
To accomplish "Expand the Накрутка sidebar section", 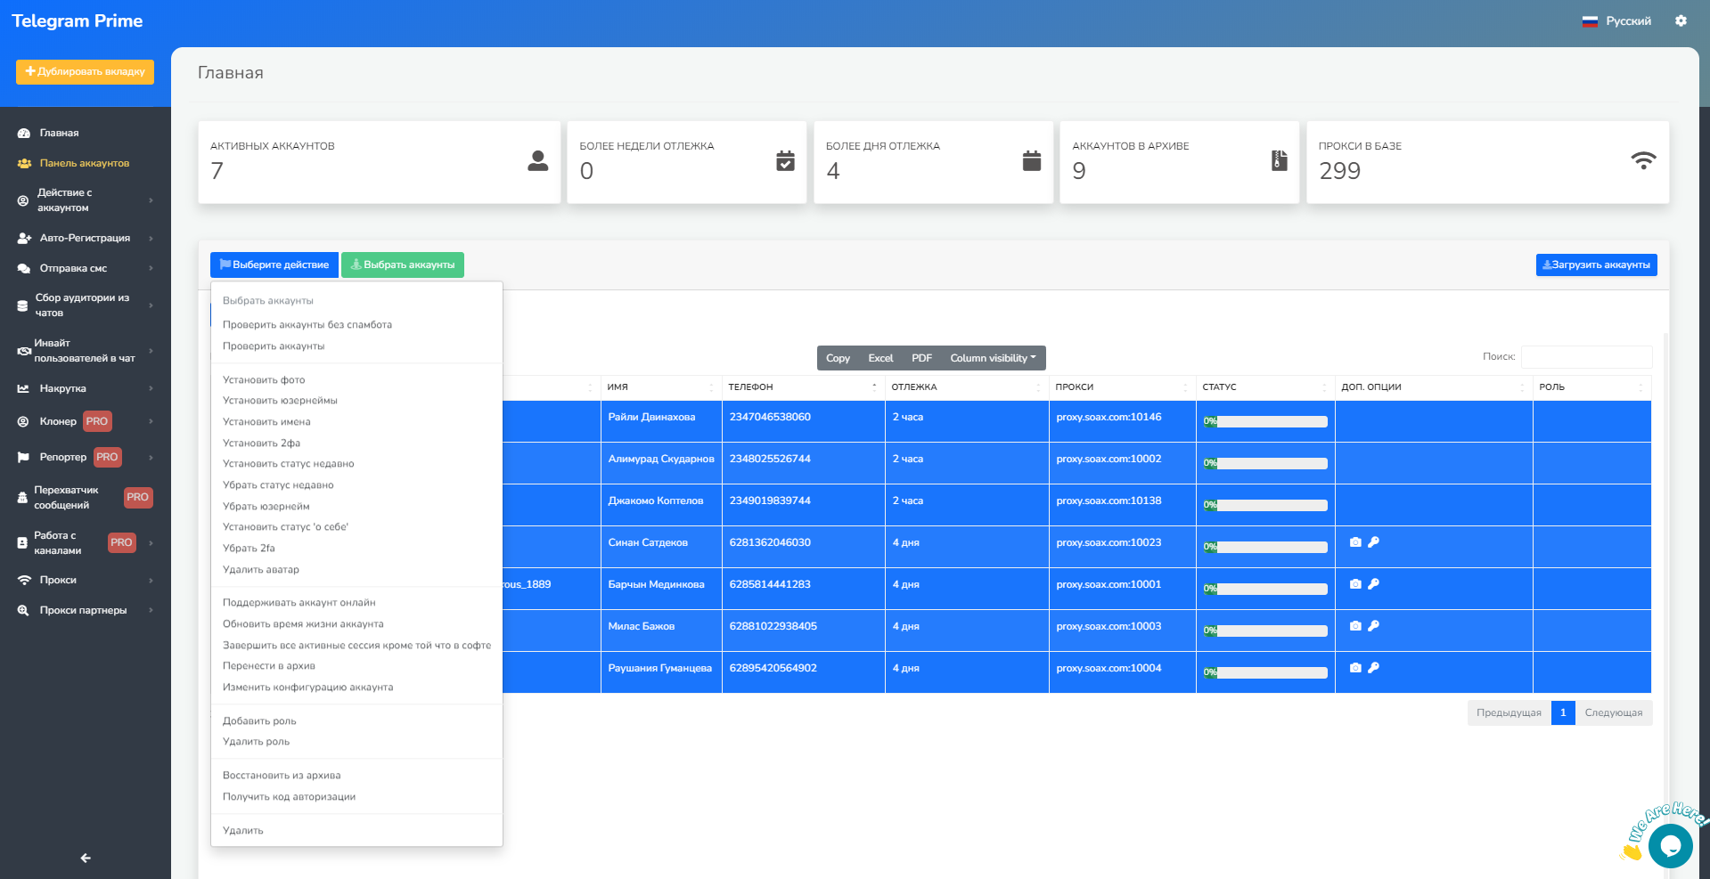I will tap(85, 388).
